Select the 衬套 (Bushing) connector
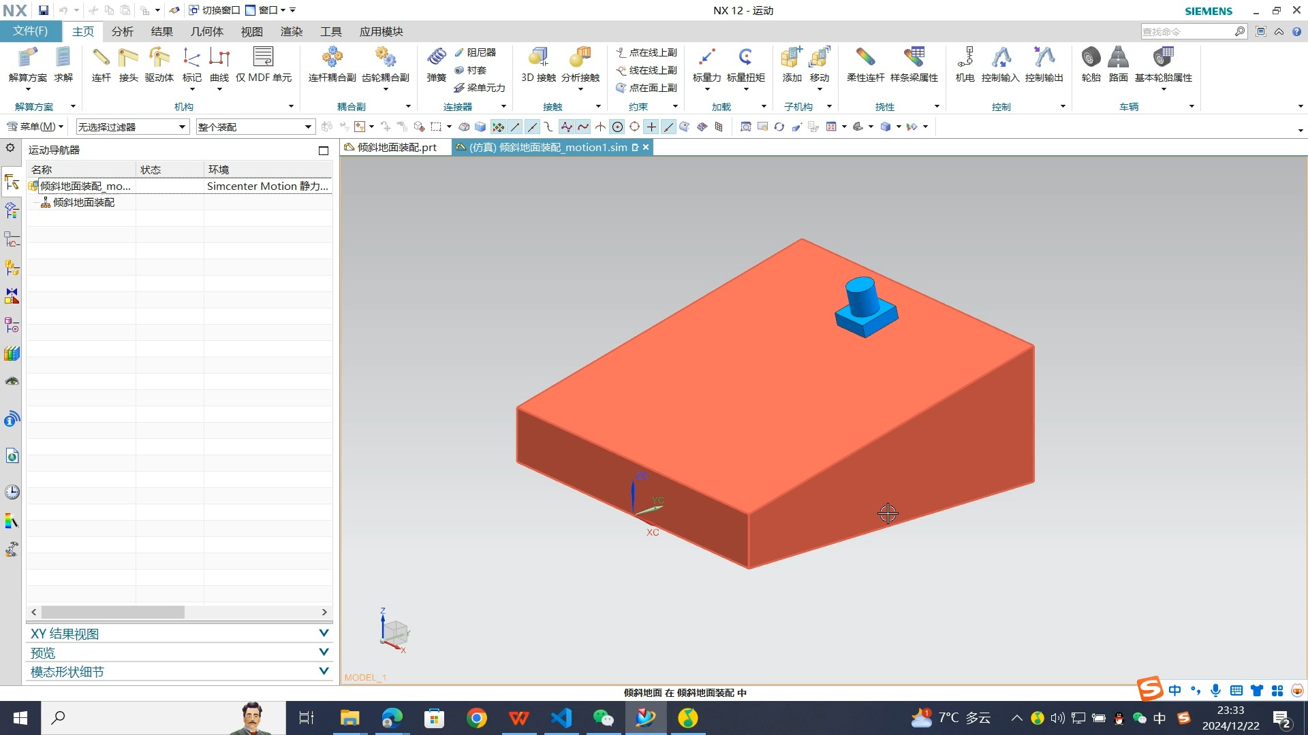The width and height of the screenshot is (1308, 735). click(470, 70)
